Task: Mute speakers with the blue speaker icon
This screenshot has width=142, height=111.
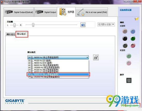Action: 83,25
